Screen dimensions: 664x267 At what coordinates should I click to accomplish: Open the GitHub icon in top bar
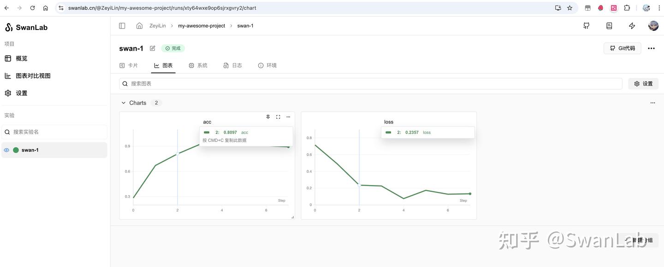(x=587, y=26)
